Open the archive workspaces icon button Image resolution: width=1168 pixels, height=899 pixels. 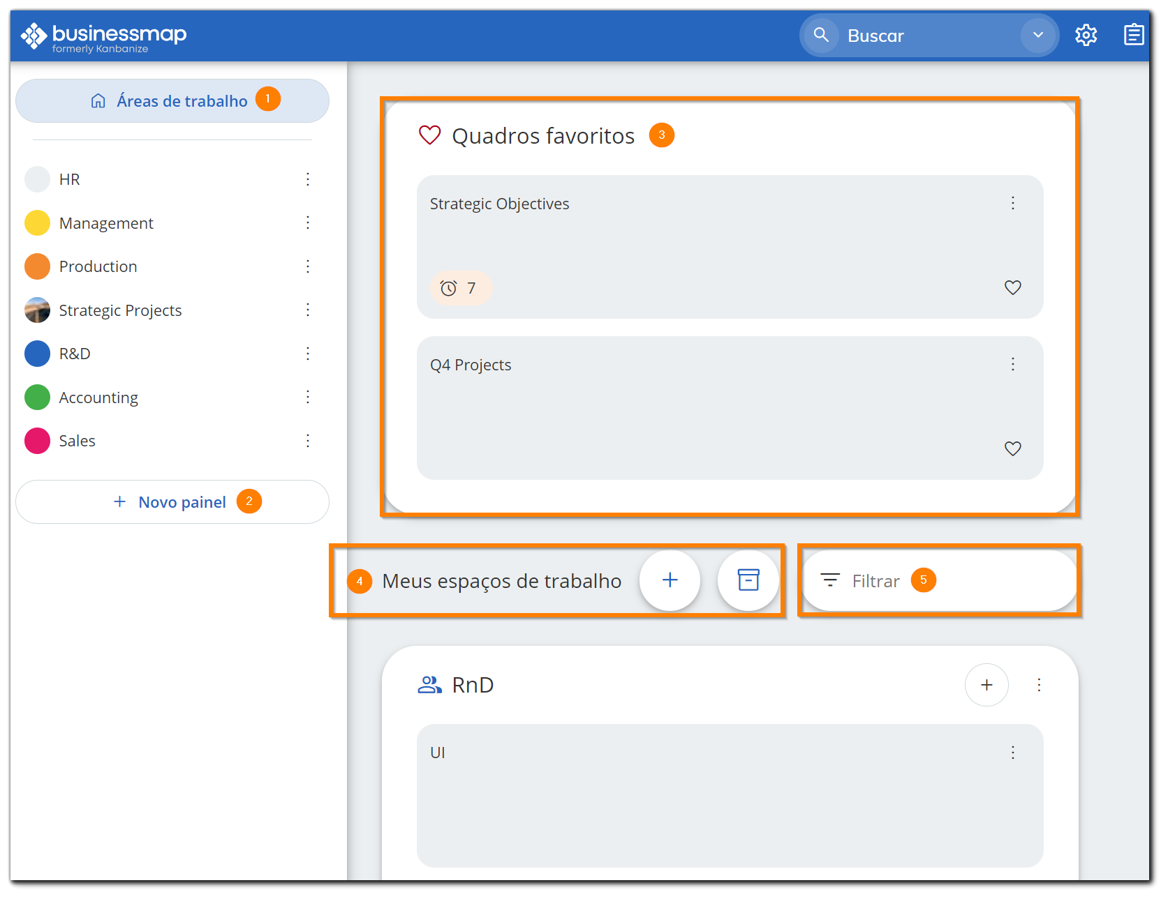point(748,580)
